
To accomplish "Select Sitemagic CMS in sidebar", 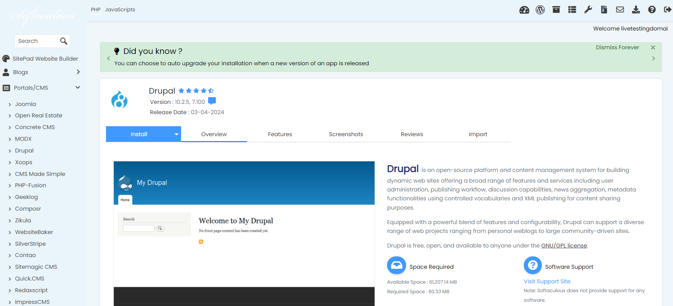I will pyautogui.click(x=36, y=267).
